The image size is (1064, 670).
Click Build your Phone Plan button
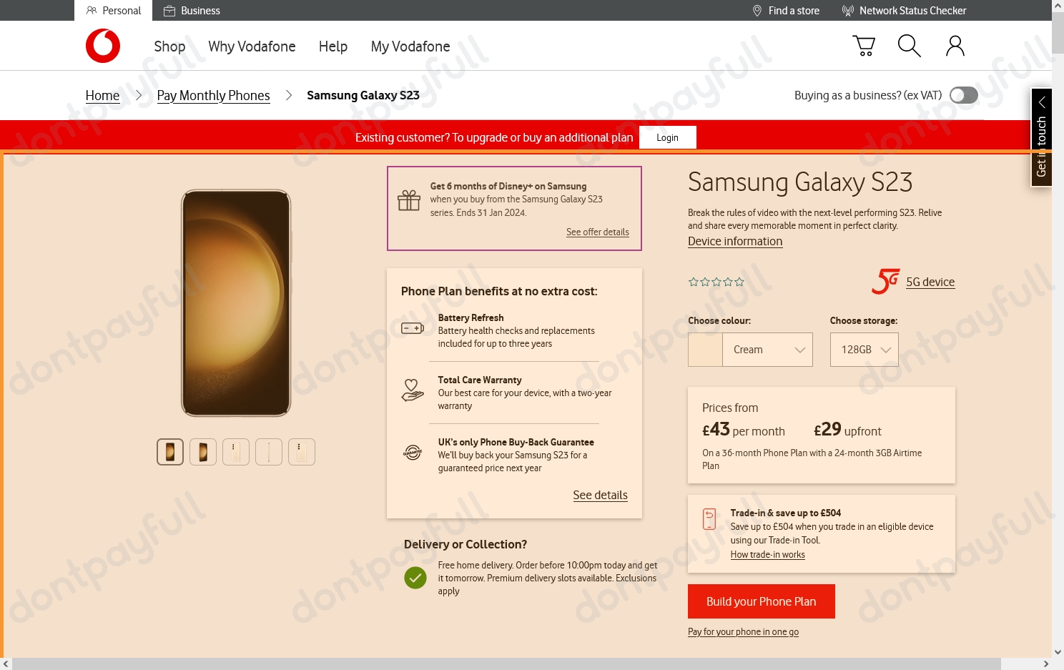coord(761,601)
